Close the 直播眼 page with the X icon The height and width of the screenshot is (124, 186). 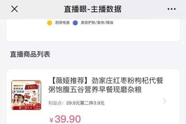tap(15, 9)
